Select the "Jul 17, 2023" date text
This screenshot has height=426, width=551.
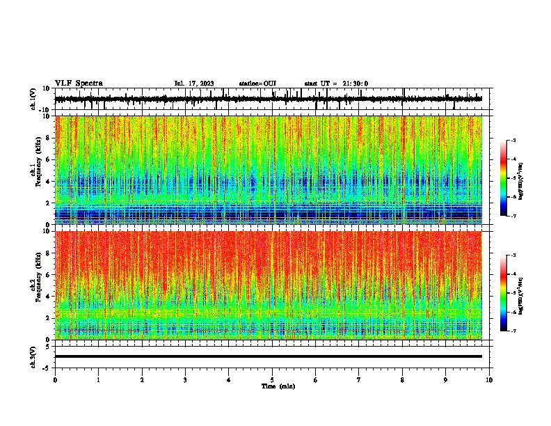pyautogui.click(x=194, y=84)
